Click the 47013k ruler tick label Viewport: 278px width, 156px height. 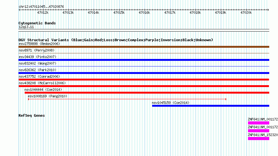68,12
